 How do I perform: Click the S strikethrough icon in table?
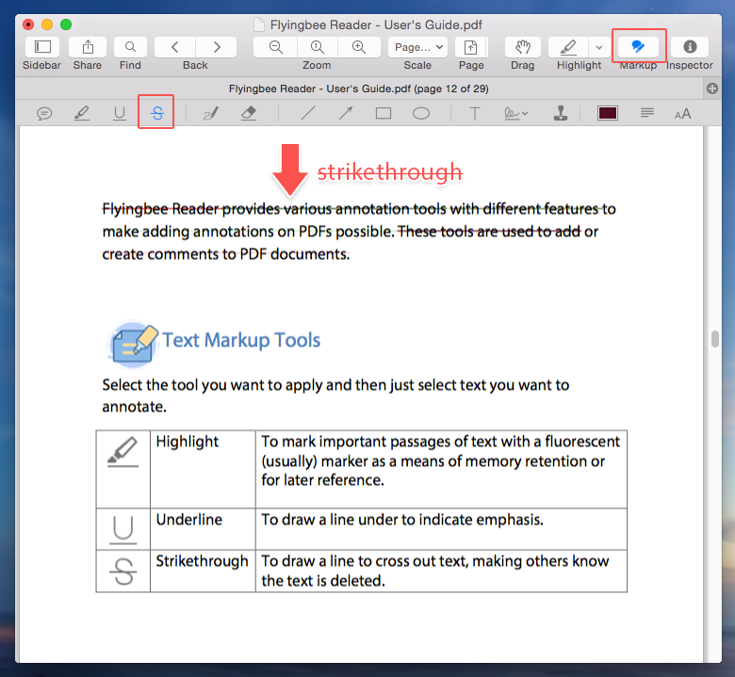(x=122, y=572)
